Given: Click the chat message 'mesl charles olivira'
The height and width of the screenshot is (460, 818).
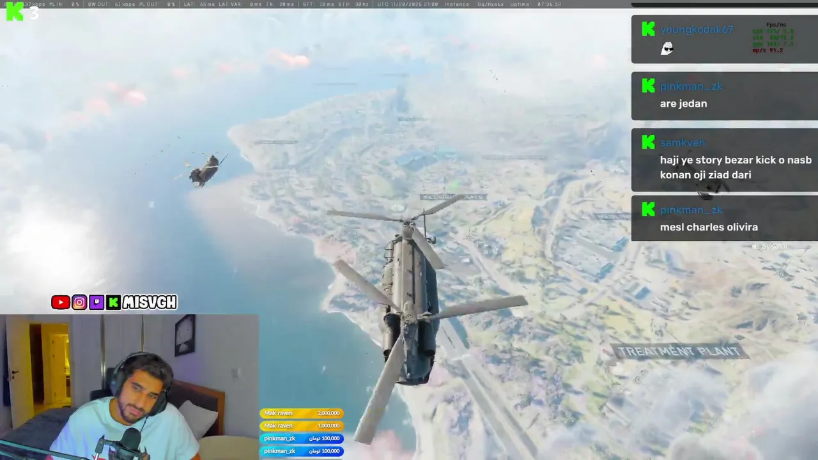Looking at the screenshot, I should (709, 227).
